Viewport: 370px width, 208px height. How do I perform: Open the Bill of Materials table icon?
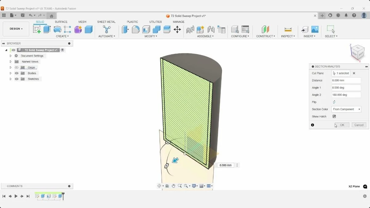[221, 29]
